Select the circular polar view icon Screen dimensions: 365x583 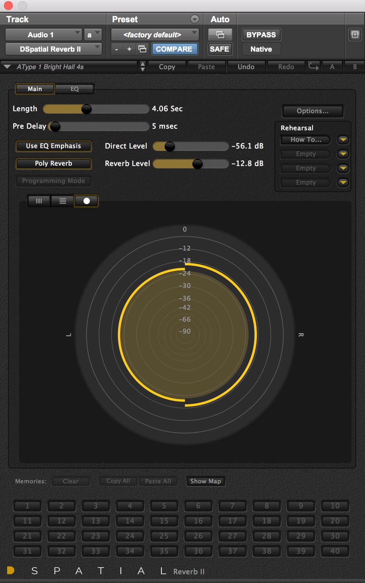click(86, 201)
